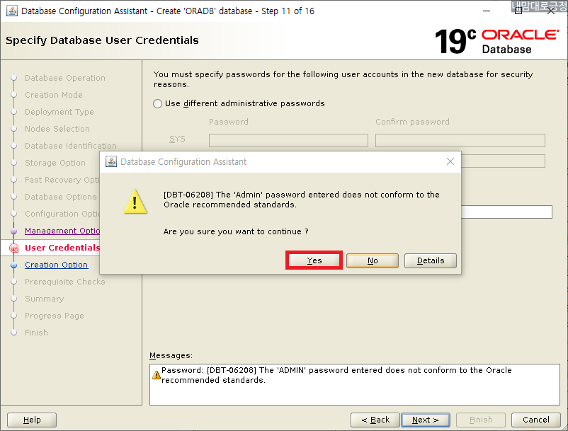The image size is (568, 431).
Task: Click the Oracle 19c Database logo
Action: pyautogui.click(x=496, y=41)
